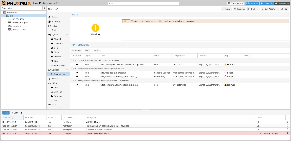Image resolution: width=291 pixels, height=141 pixels.
Task: Open the LVM-Thin page
Action: point(58,92)
